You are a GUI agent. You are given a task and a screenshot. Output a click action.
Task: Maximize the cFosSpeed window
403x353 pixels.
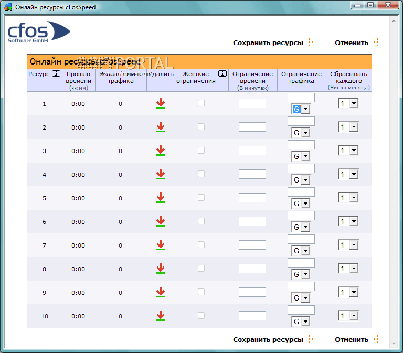tap(370, 5)
